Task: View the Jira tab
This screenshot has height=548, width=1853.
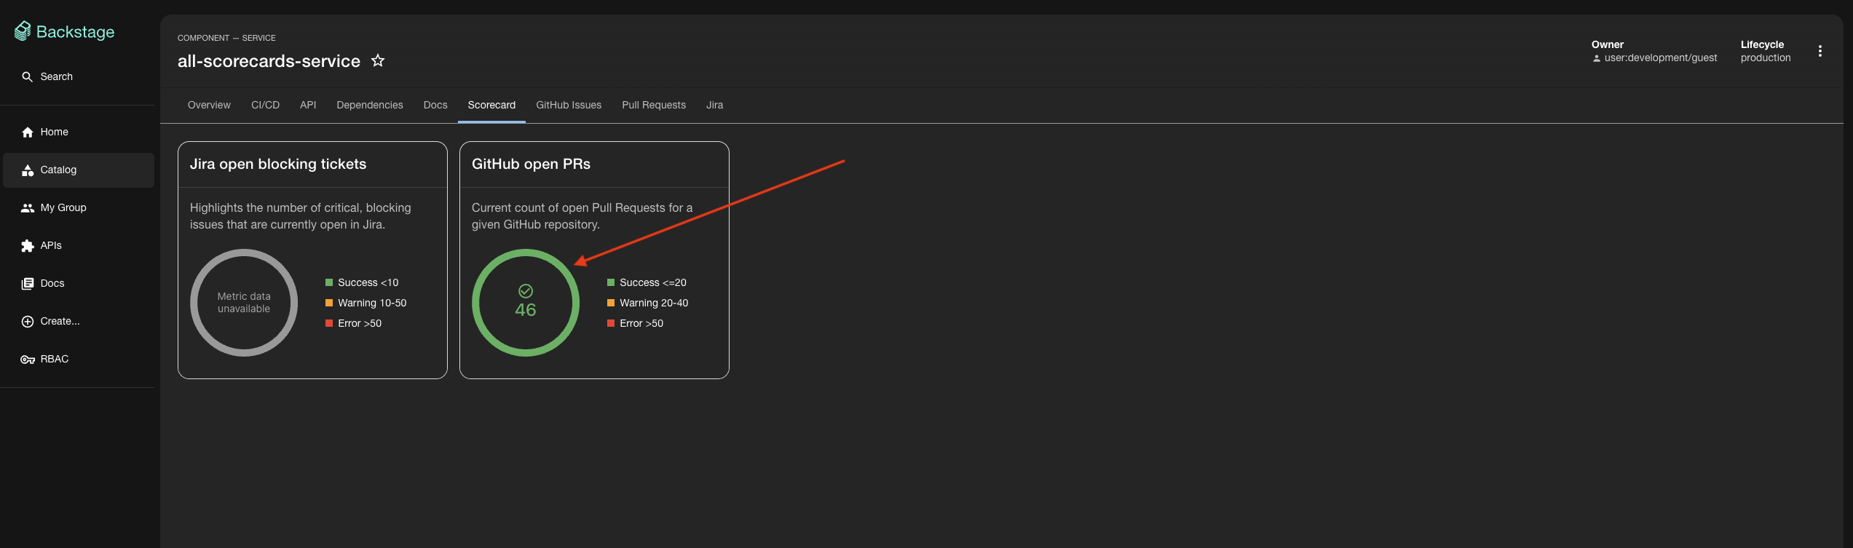Action: click(x=715, y=105)
